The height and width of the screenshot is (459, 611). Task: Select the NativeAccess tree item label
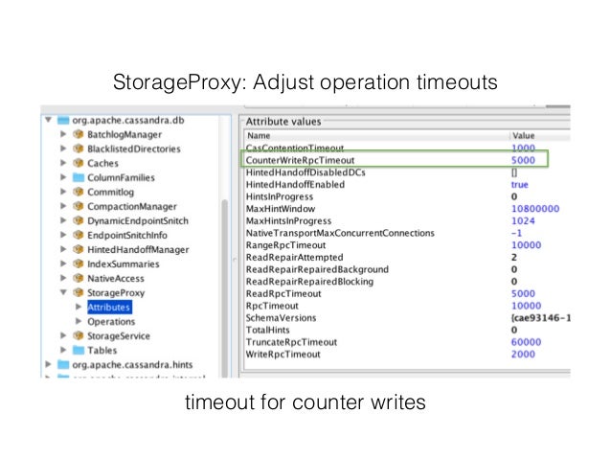[116, 279]
